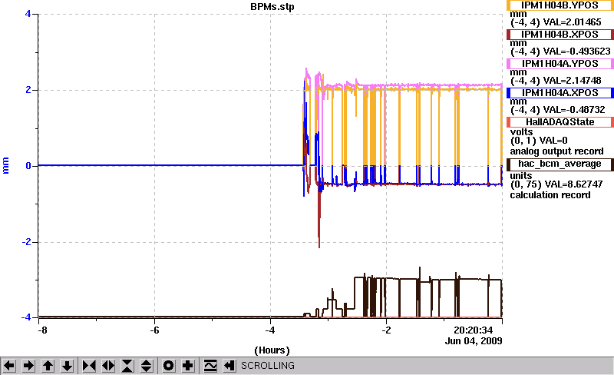This screenshot has height=375, width=614.
Task: Click the arrow-to-bar scroll mode icon
Action: pos(229,366)
